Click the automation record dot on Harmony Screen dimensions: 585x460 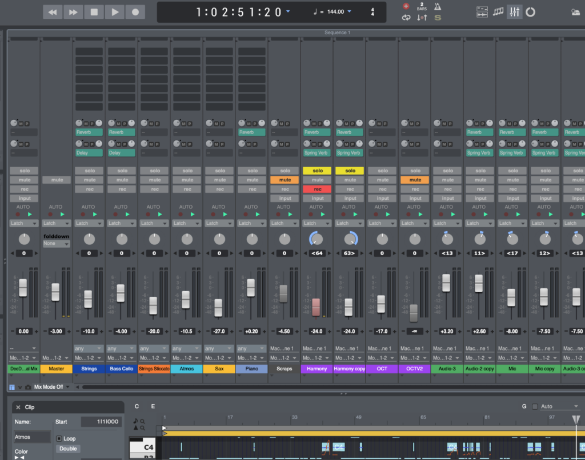point(310,215)
